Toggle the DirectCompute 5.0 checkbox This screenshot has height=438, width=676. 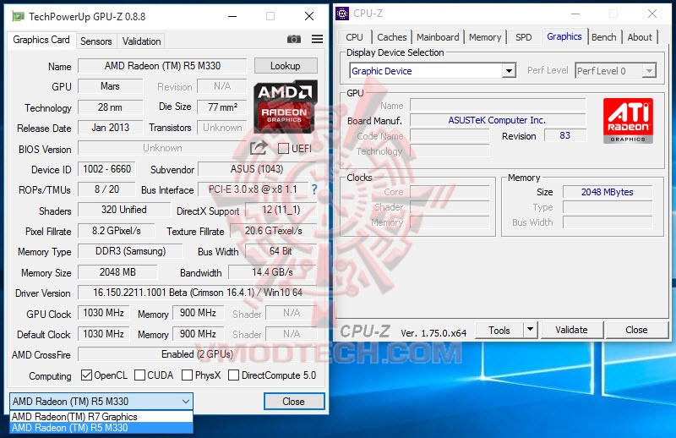click(x=233, y=375)
